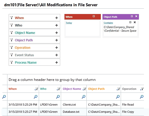Image resolution: width=149 pixels, height=116 pixels.
Task: Remove the Object Path filter card
Action: (x=136, y=16)
